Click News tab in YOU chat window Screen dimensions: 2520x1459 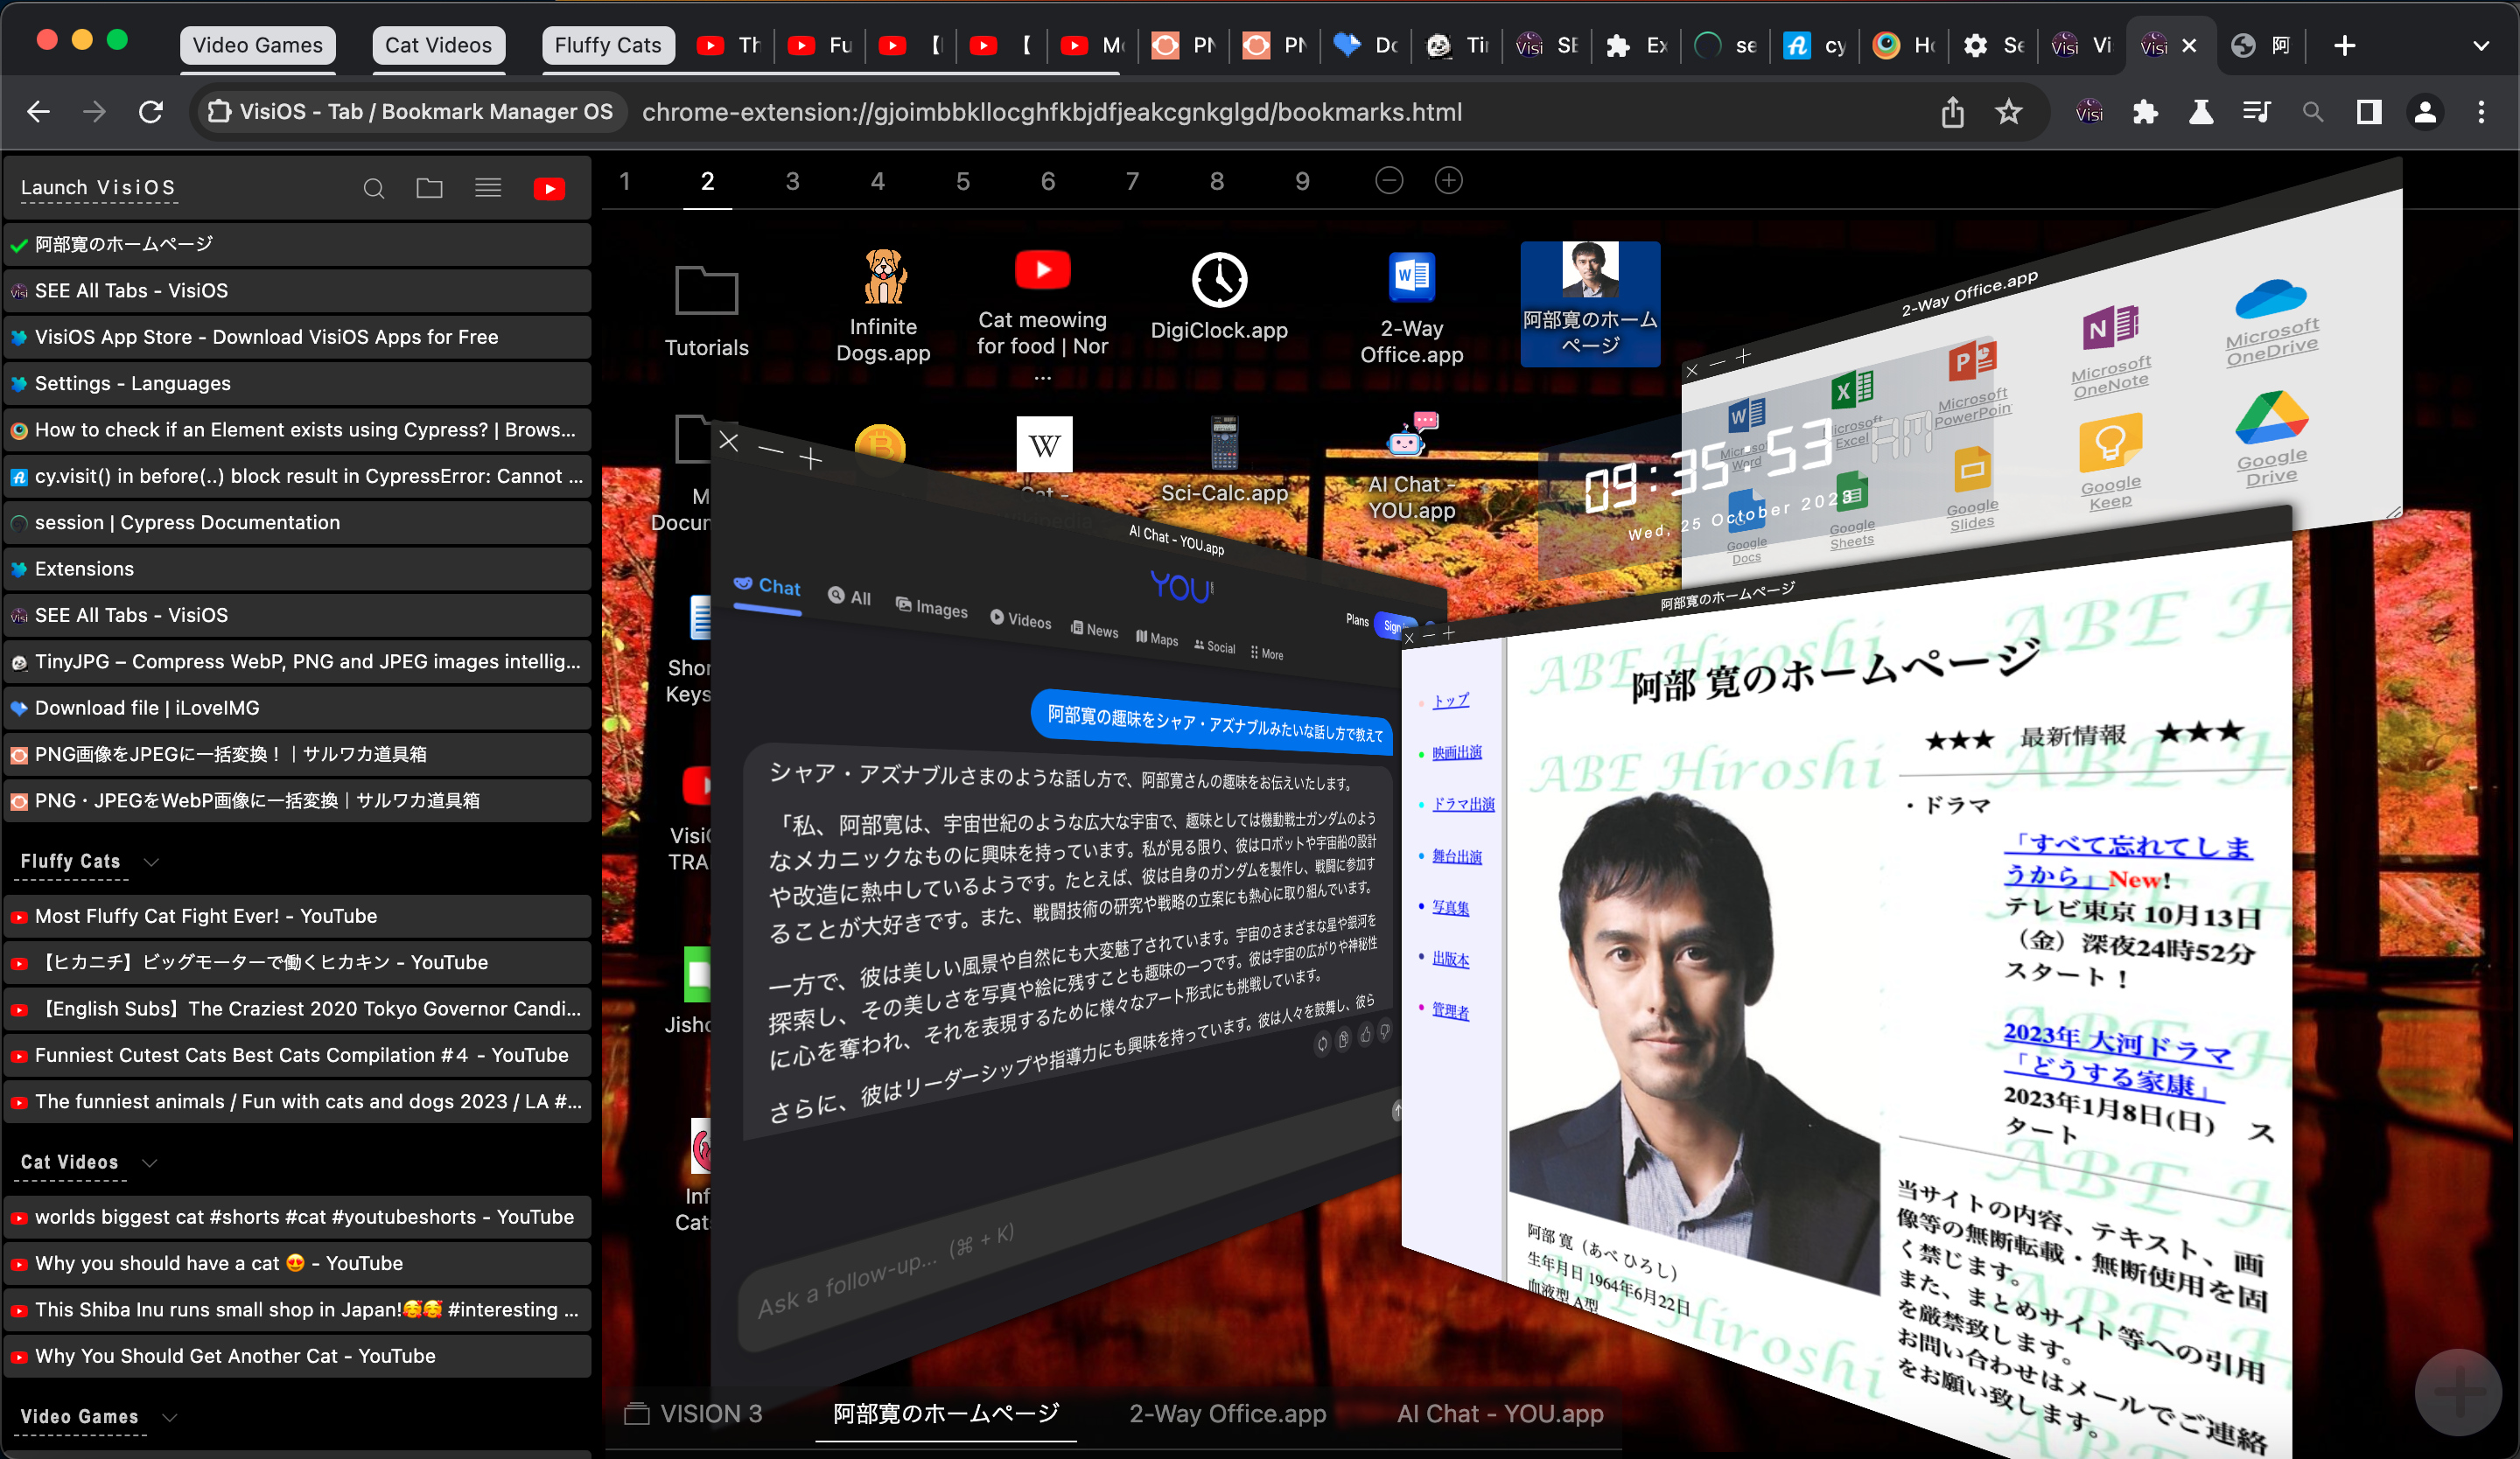[x=1095, y=630]
